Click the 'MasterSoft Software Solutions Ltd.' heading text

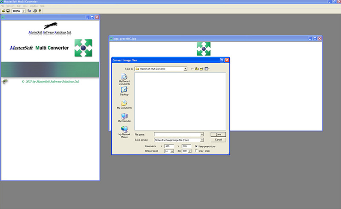pyautogui.click(x=50, y=32)
